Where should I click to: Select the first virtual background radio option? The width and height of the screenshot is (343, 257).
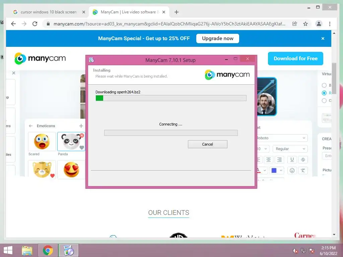point(324,85)
